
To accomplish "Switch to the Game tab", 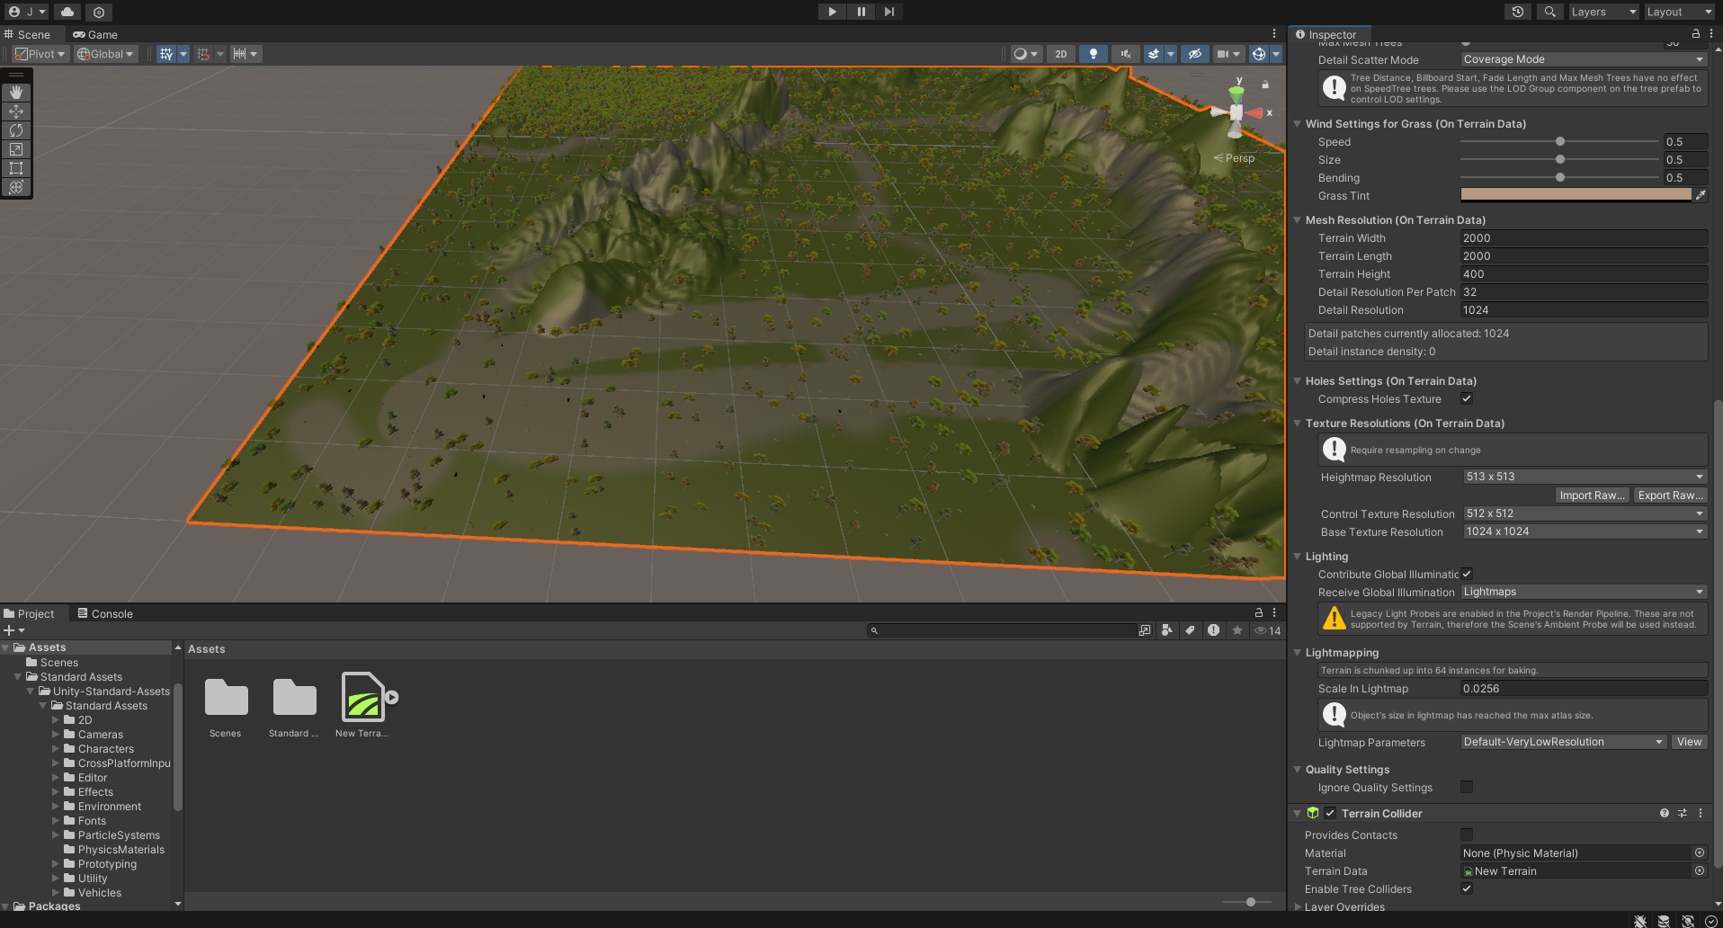I will (95, 34).
